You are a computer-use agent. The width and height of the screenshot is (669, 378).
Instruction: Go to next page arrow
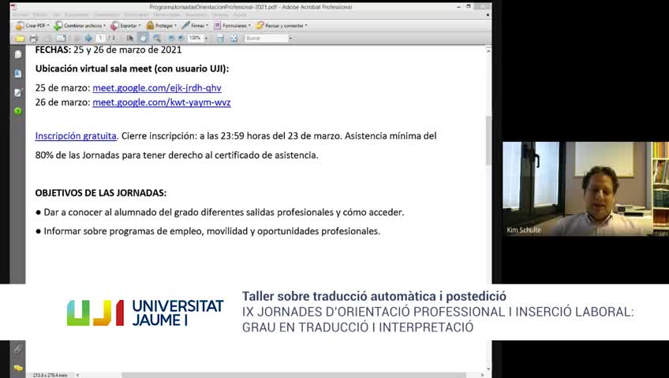point(88,39)
